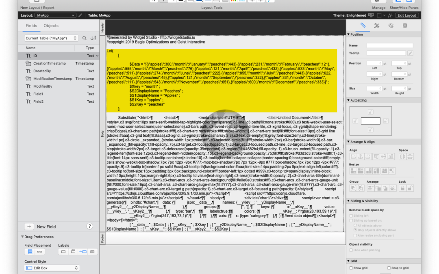Screen dimensions: 439x274
Task: Click the Body part label
Action: click(x=102, y=134)
